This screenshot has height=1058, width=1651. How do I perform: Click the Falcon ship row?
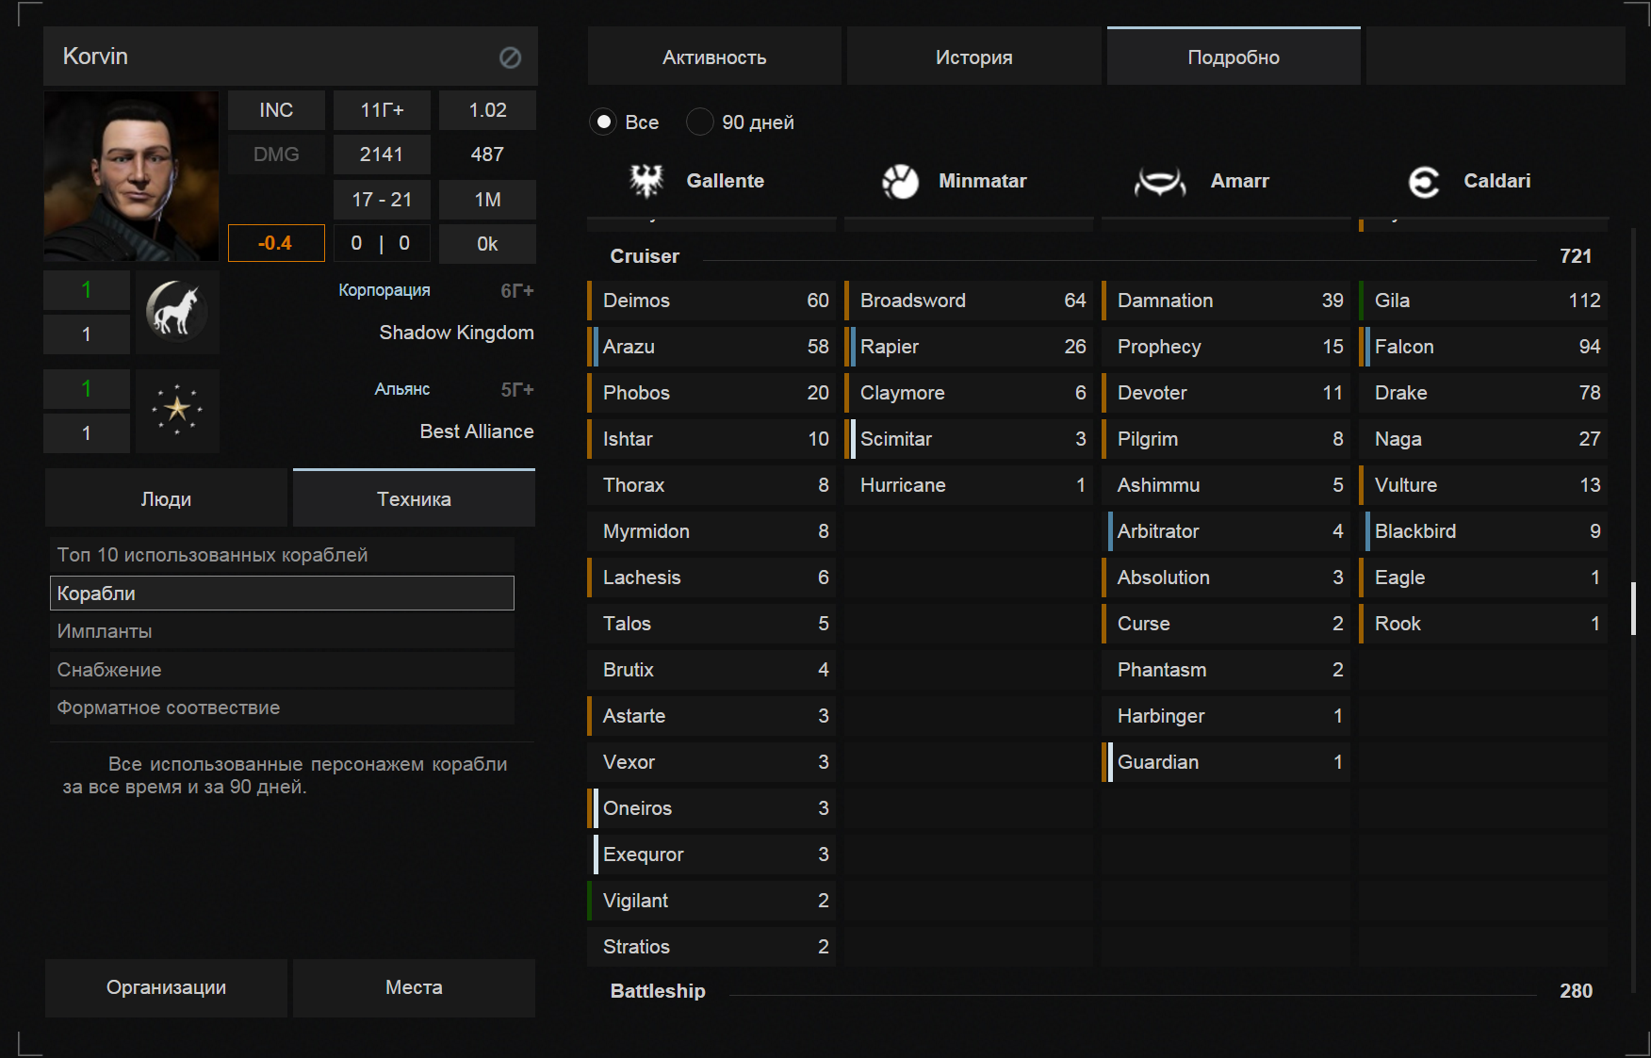pos(1483,347)
